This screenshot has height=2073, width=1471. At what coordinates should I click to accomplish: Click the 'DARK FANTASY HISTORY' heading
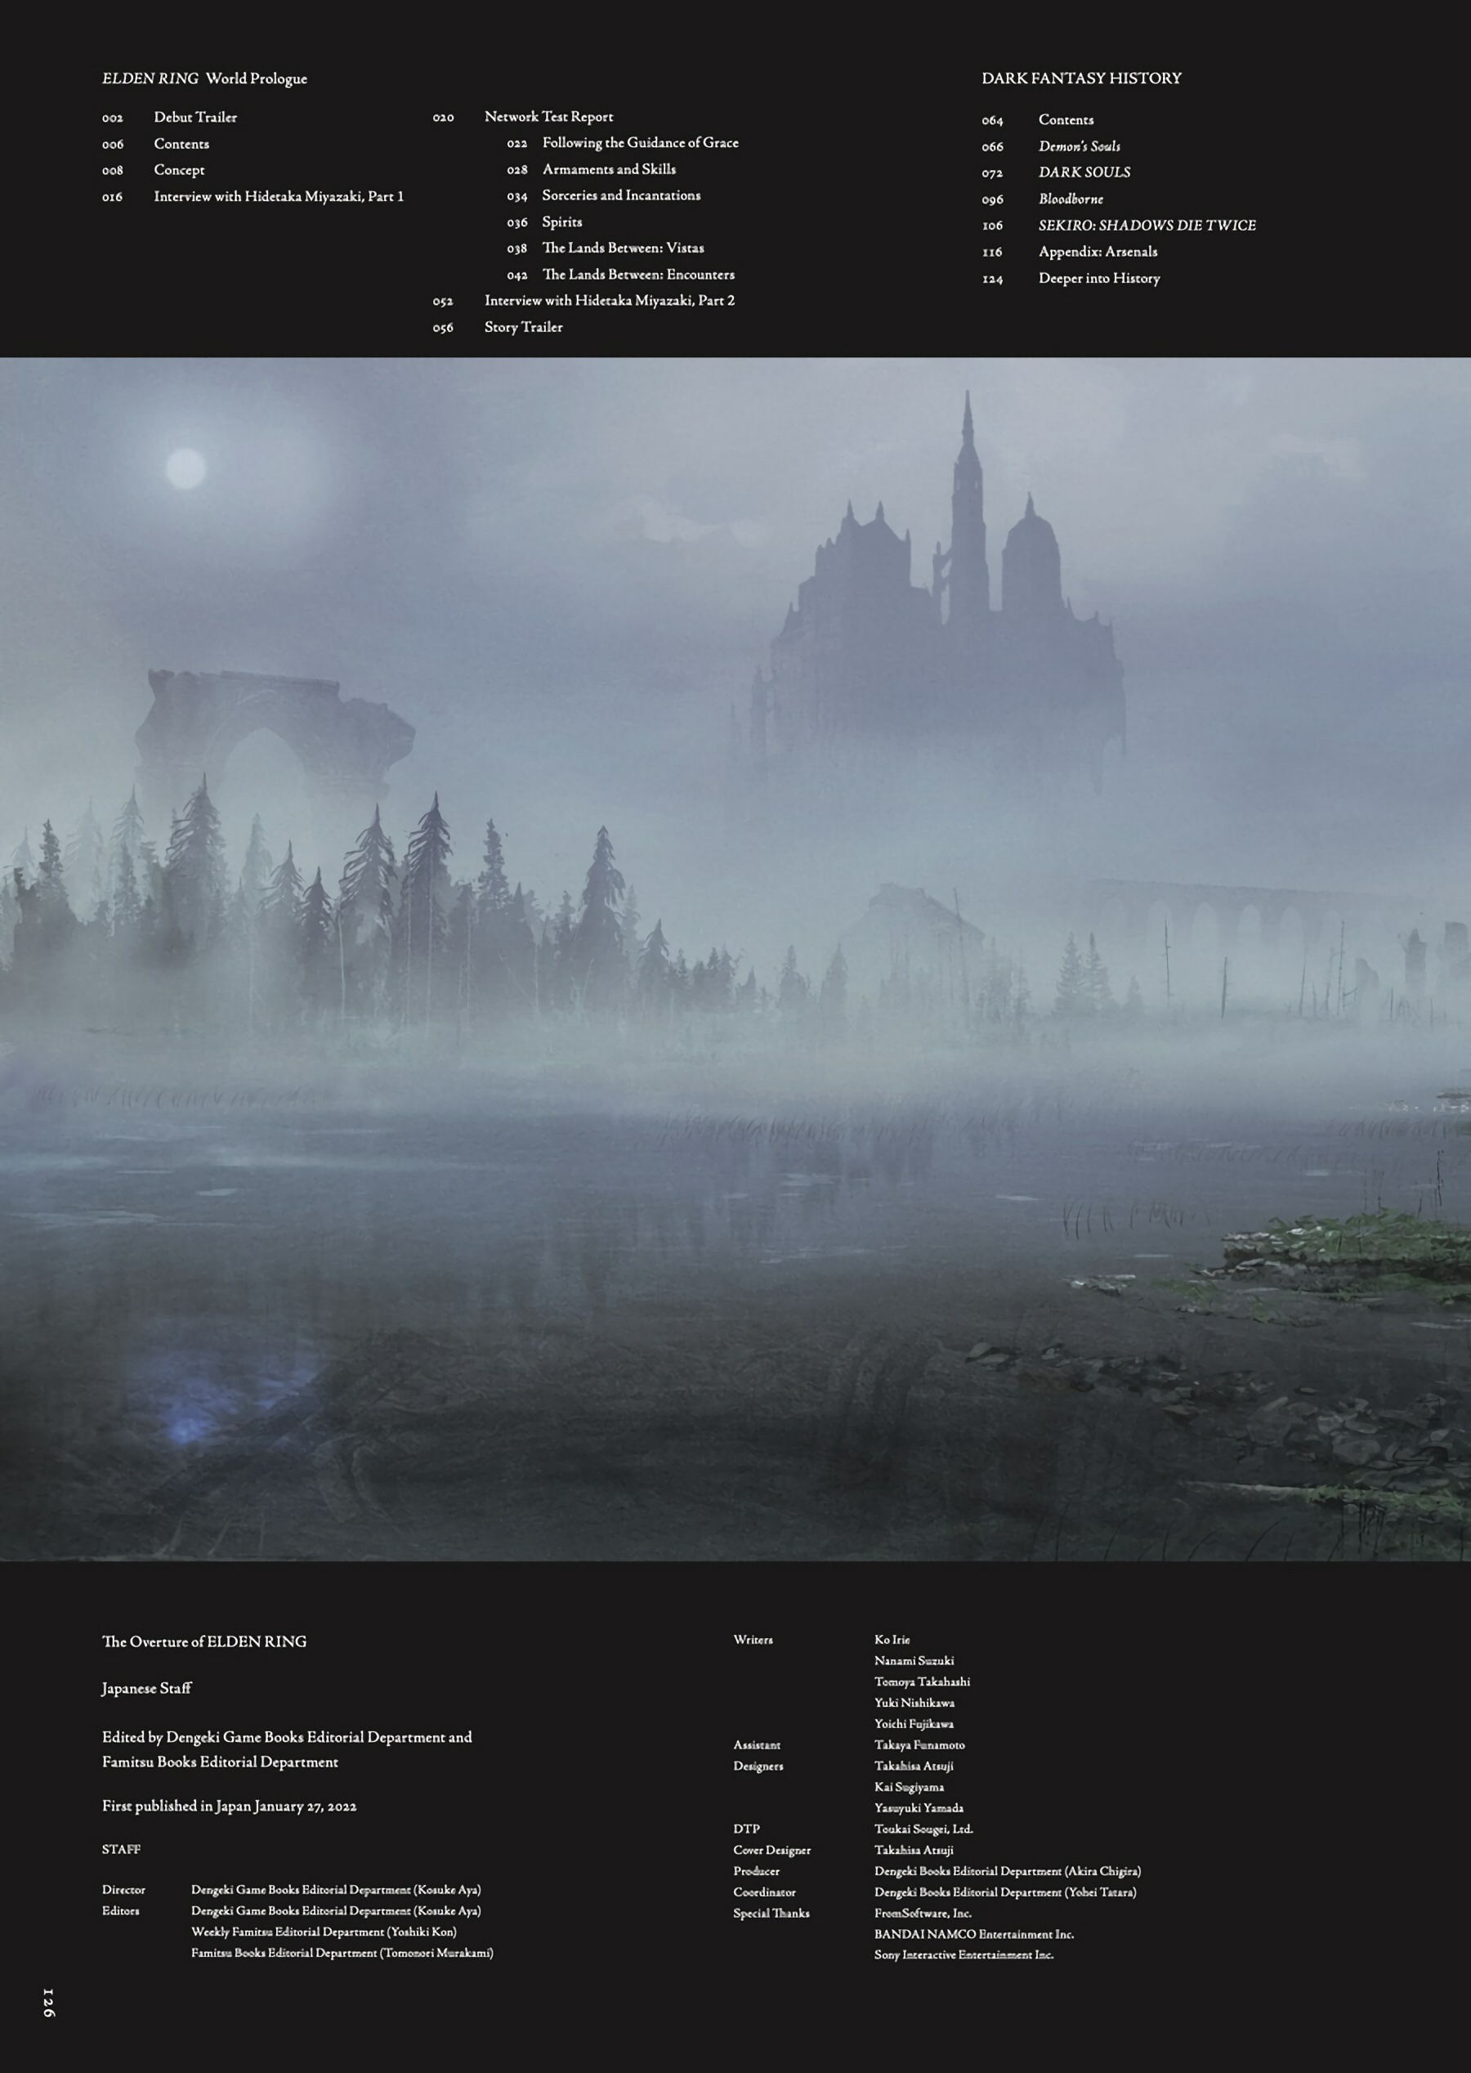point(1080,78)
